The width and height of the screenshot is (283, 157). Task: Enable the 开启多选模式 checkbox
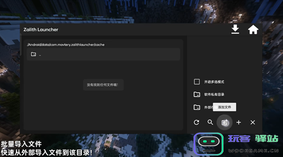[197, 82]
